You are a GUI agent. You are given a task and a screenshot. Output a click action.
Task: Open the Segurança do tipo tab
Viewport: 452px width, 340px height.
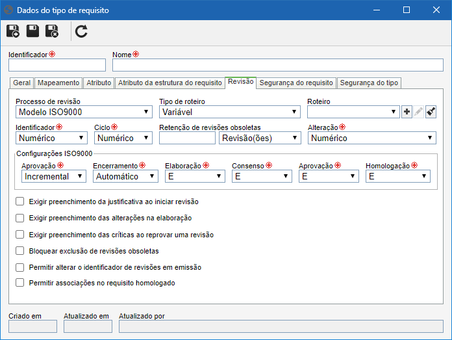369,83
